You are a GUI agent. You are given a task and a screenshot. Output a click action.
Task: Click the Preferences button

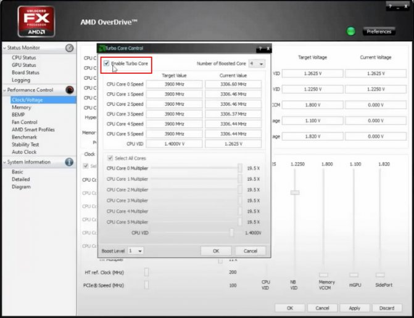coord(379,31)
